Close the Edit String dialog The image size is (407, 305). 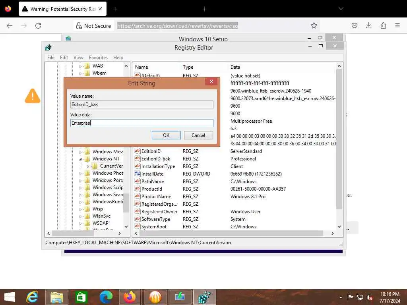pyautogui.click(x=211, y=82)
